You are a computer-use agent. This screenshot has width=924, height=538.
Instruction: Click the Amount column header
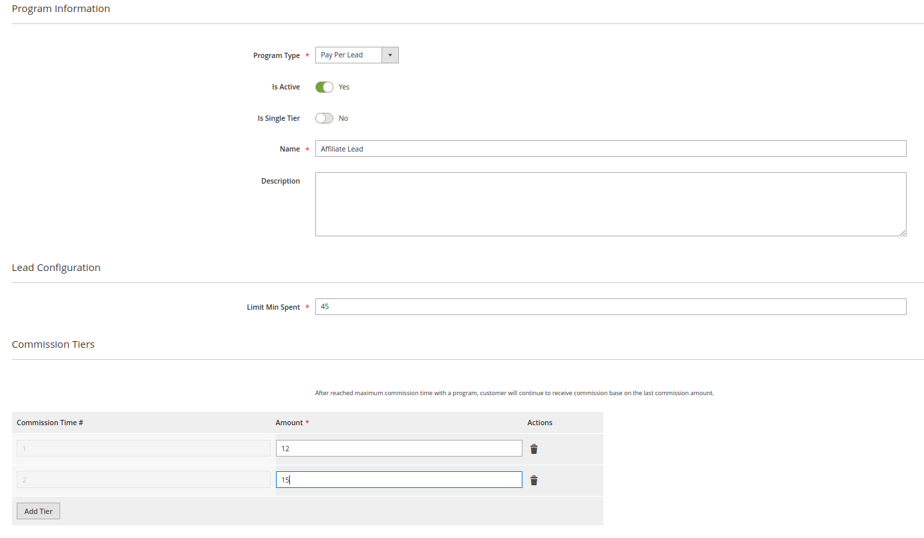289,423
